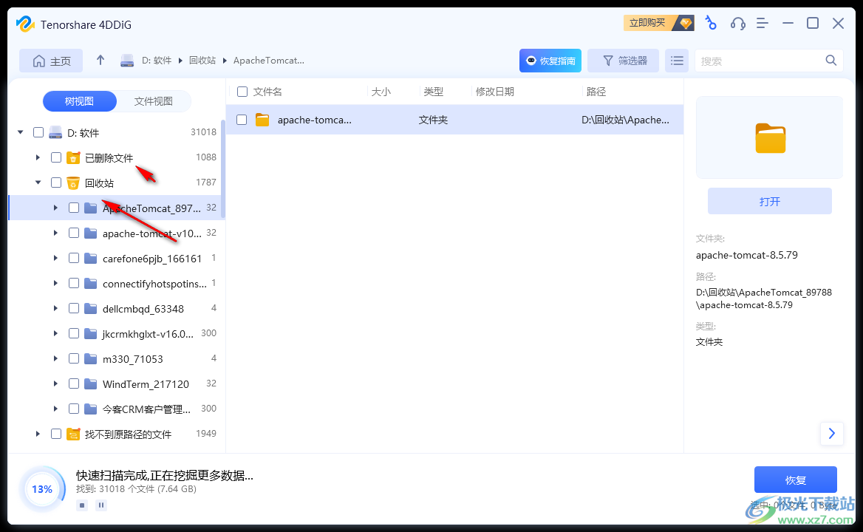This screenshot has height=532, width=863.
Task: Click the carefone6pjb_166161 folder icon
Action: pyautogui.click(x=91, y=258)
